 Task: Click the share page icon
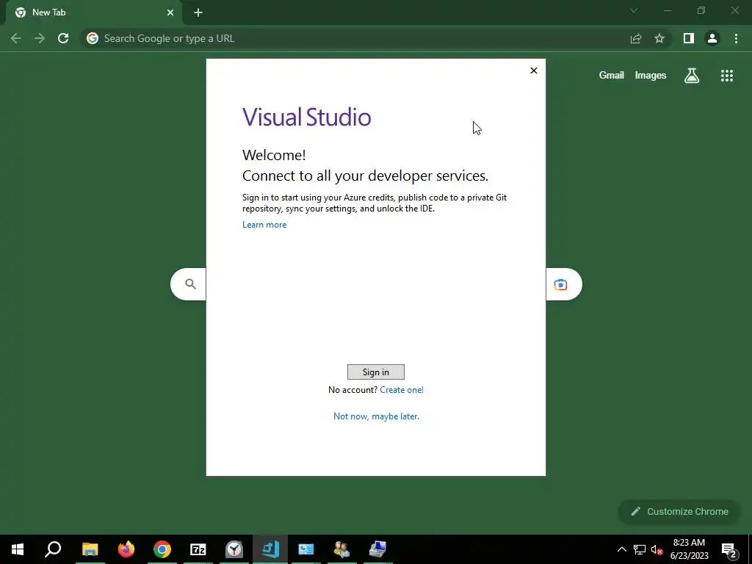click(x=635, y=38)
